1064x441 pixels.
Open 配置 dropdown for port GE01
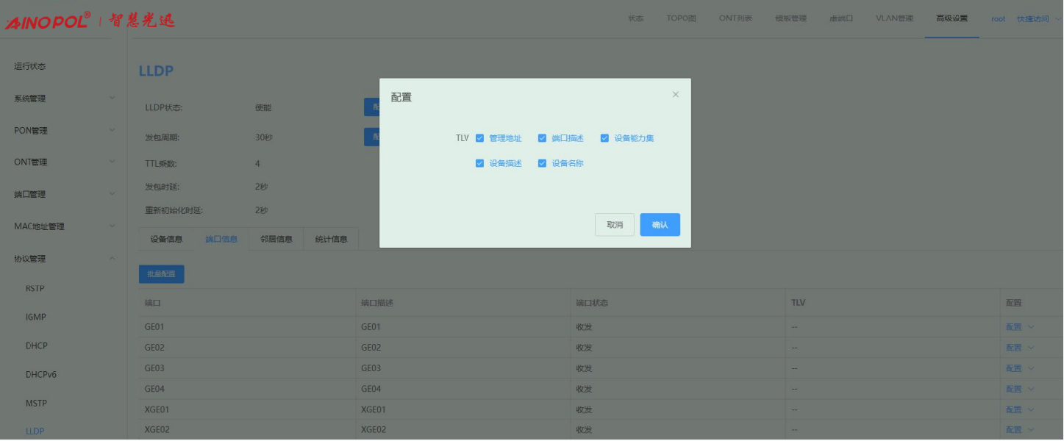pyautogui.click(x=1019, y=327)
